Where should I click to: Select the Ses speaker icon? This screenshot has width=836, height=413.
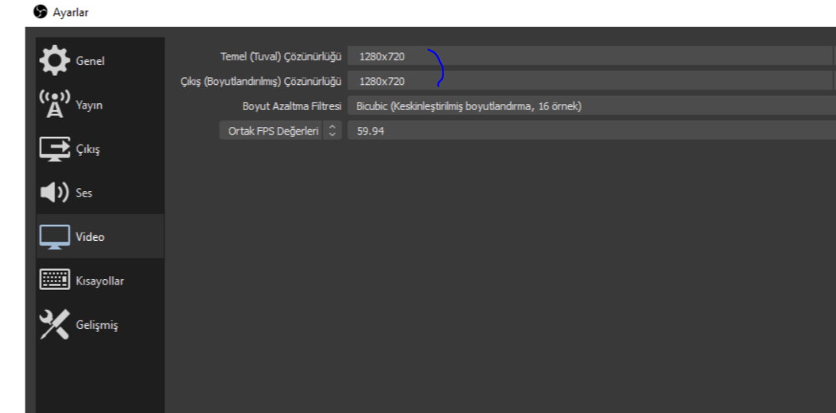click(x=54, y=193)
